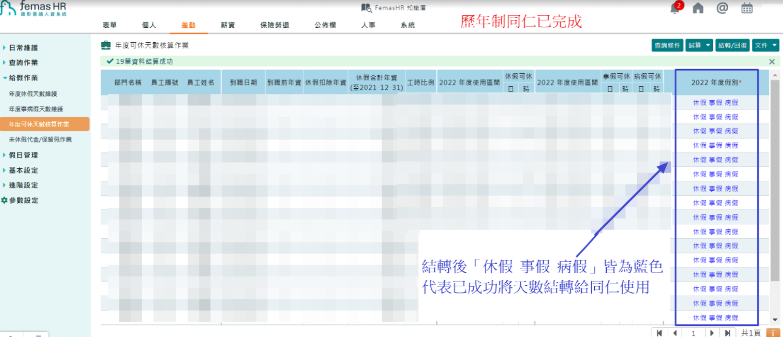Screen dimensions: 783x337
Task: Open the 保險勞退 menu
Action: [x=275, y=25]
